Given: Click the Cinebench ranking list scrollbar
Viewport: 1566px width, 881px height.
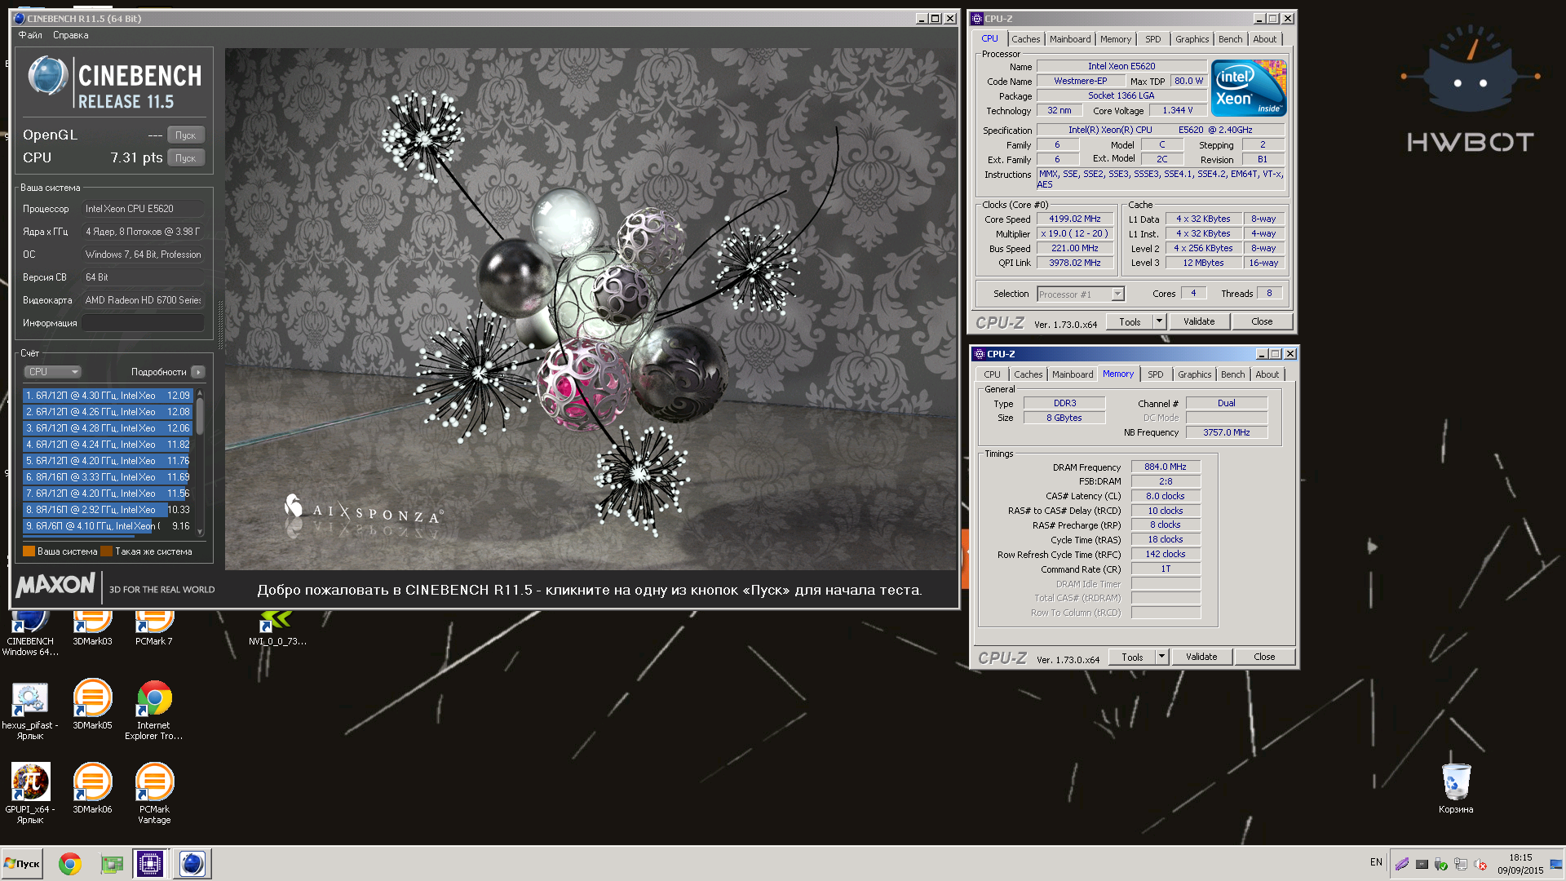Looking at the screenshot, I should tap(200, 462).
